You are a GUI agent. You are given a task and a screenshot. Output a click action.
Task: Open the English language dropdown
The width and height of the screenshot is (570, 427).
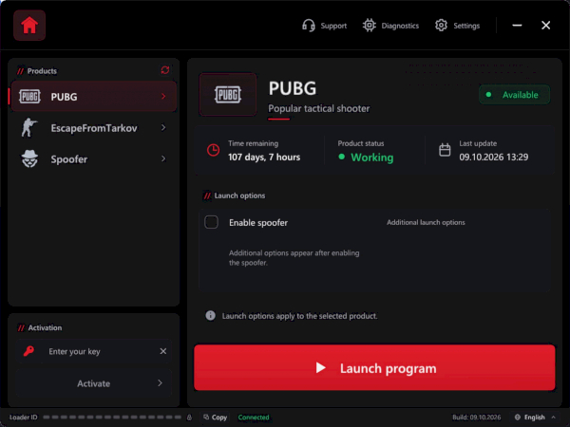[535, 418]
